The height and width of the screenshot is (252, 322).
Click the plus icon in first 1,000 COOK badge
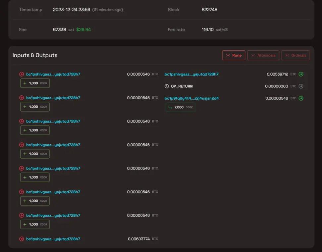[x=25, y=83]
